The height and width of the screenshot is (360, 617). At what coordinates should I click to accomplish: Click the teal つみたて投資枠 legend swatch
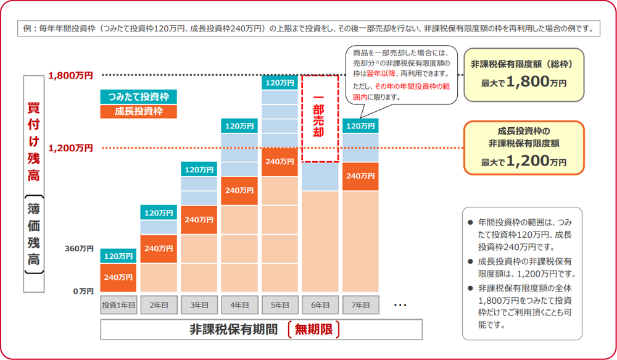[x=138, y=96]
